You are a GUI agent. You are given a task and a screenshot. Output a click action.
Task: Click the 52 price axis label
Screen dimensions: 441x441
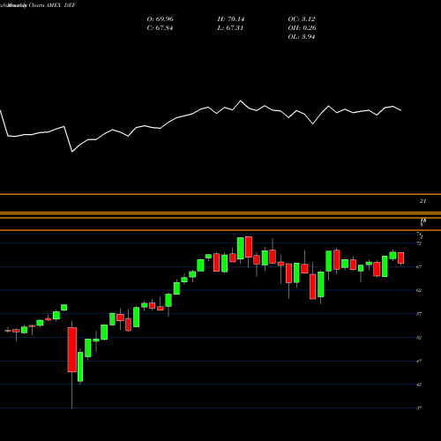(419, 338)
